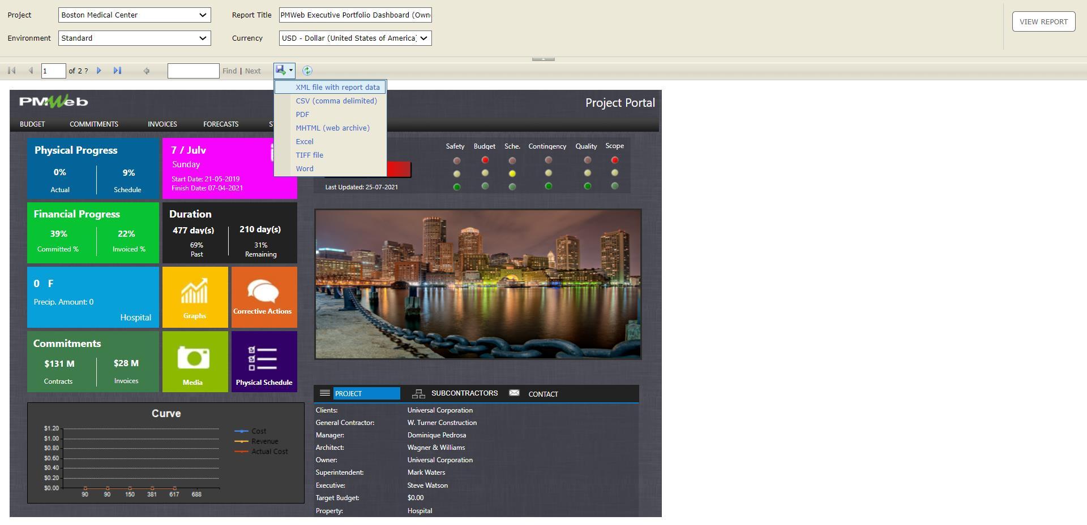Open the FORECASTS menu item
This screenshot has width=1087, height=525.
[x=221, y=124]
